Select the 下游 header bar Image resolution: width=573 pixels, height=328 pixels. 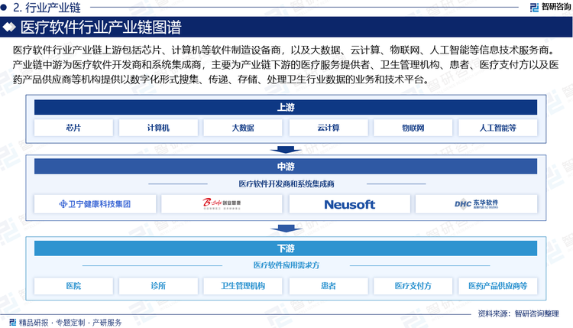coord(286,248)
